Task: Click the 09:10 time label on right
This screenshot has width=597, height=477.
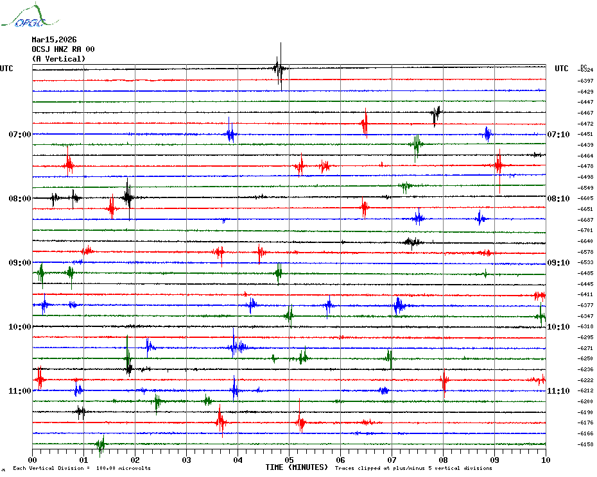Action: click(558, 263)
